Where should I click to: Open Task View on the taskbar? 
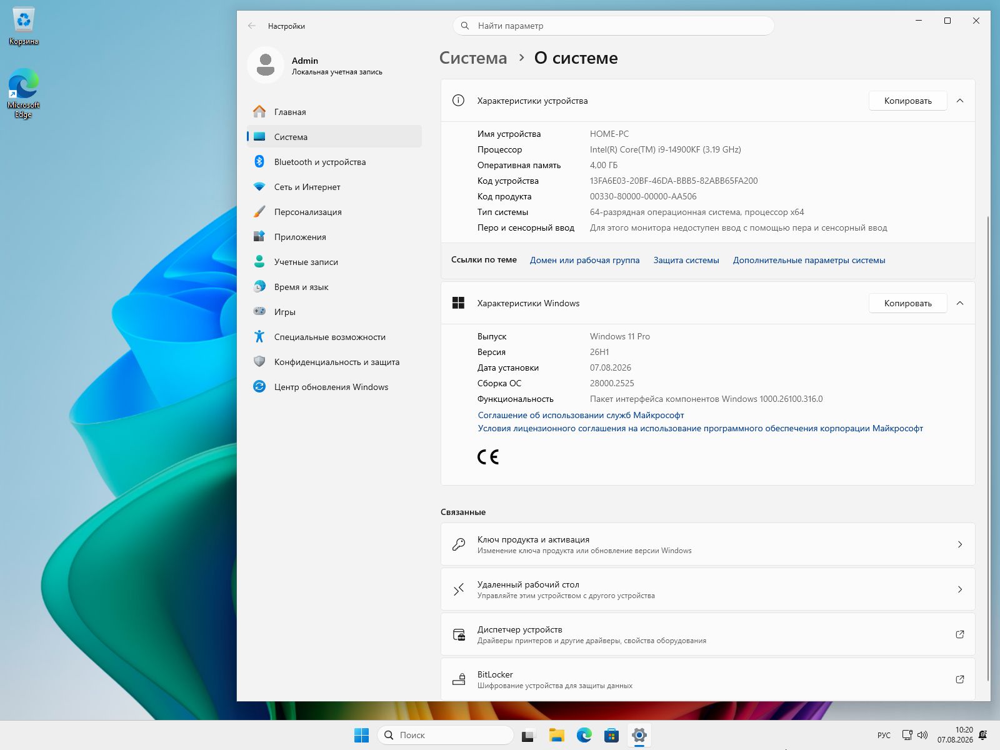click(528, 735)
